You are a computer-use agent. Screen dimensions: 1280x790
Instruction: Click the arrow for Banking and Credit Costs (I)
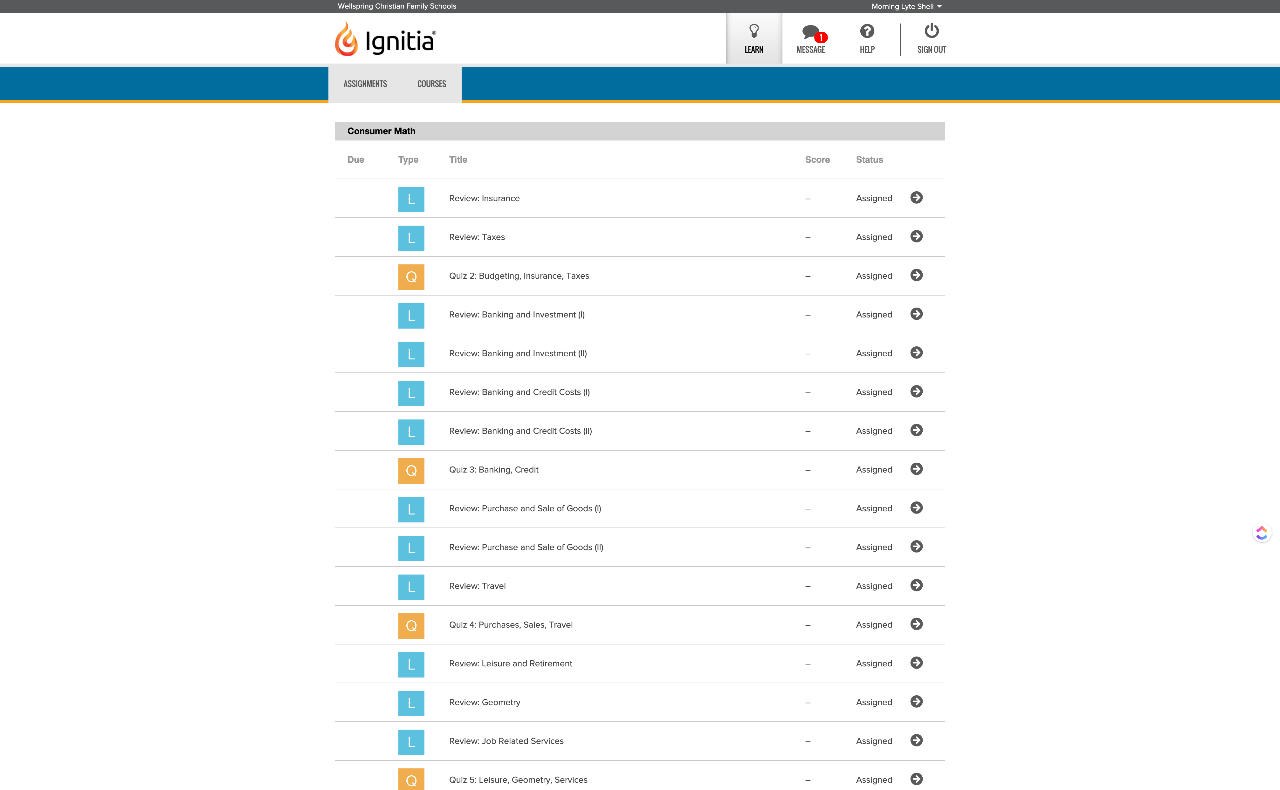[916, 391]
